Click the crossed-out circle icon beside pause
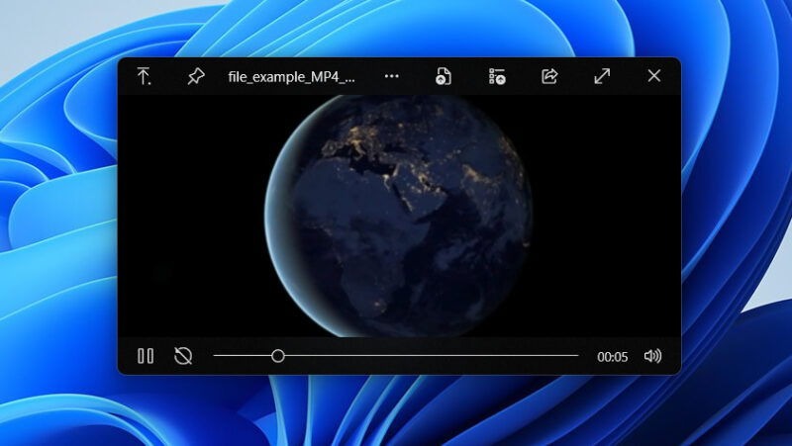The image size is (792, 446). [x=183, y=356]
